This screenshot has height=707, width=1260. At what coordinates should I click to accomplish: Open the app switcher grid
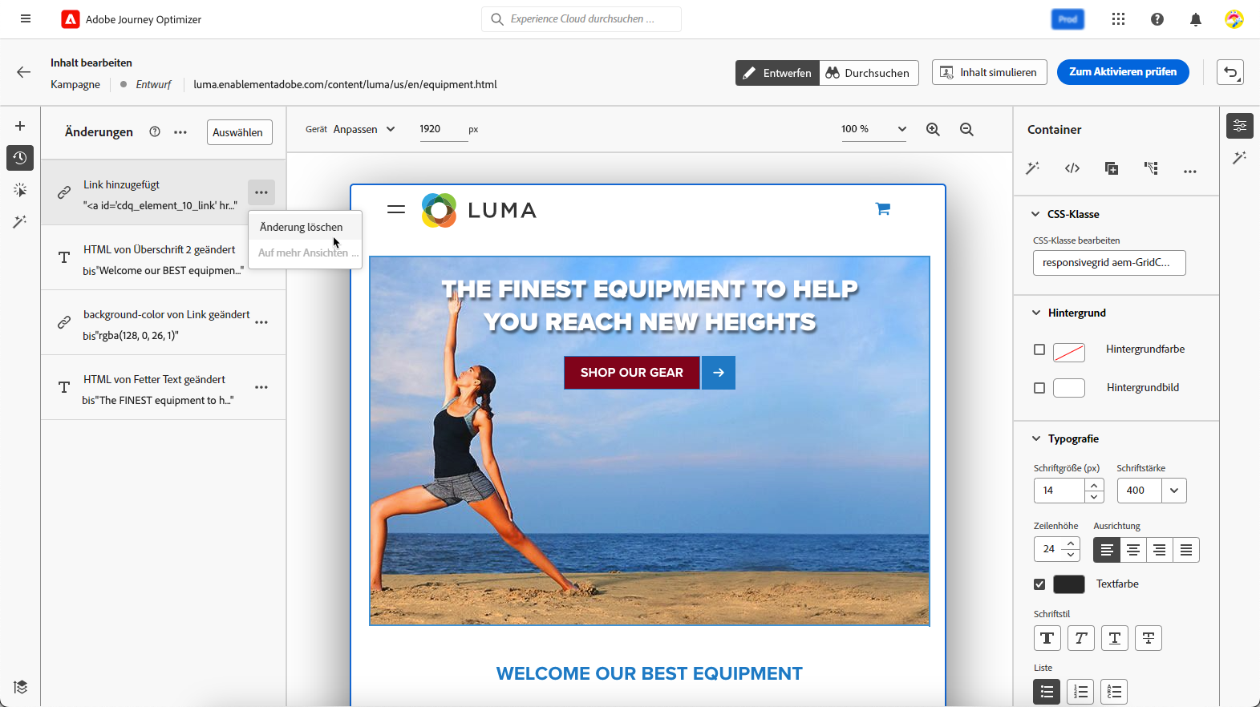point(1118,19)
